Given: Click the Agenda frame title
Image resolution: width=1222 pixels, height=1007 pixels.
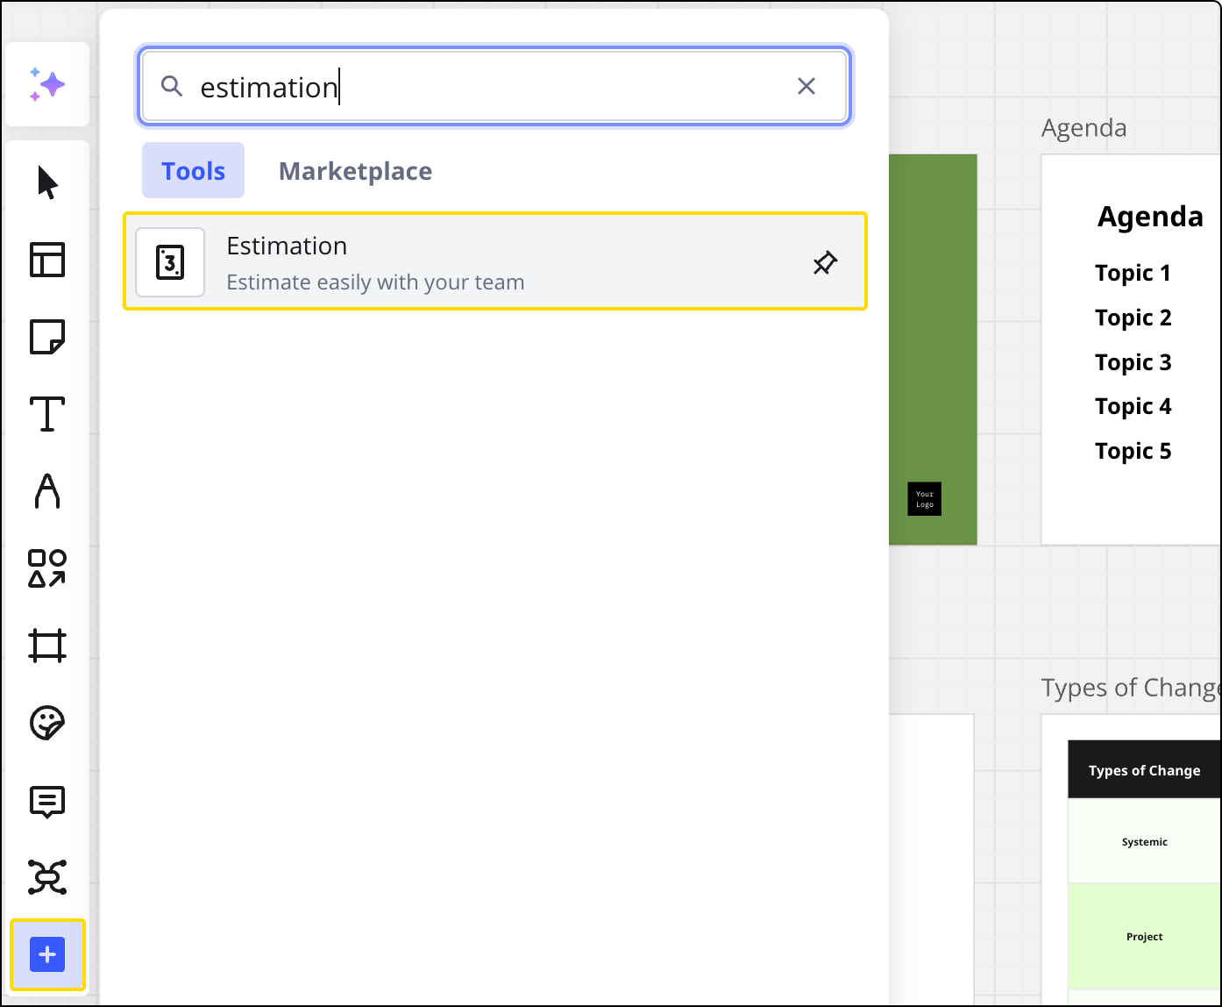Looking at the screenshot, I should (1083, 128).
